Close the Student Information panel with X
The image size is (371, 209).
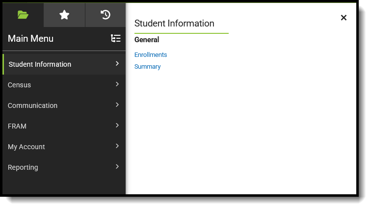click(x=344, y=18)
